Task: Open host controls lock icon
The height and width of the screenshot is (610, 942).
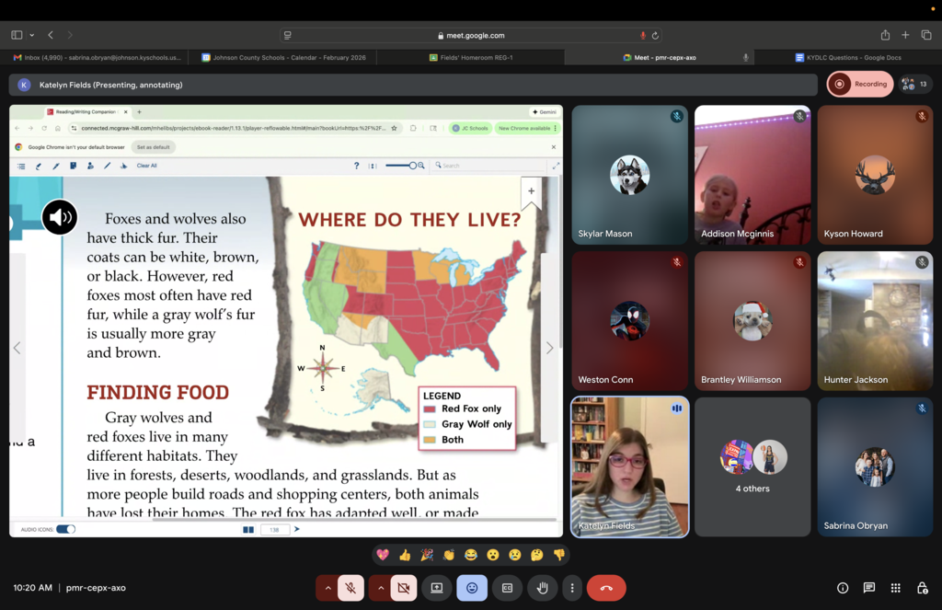Action: pos(922,588)
